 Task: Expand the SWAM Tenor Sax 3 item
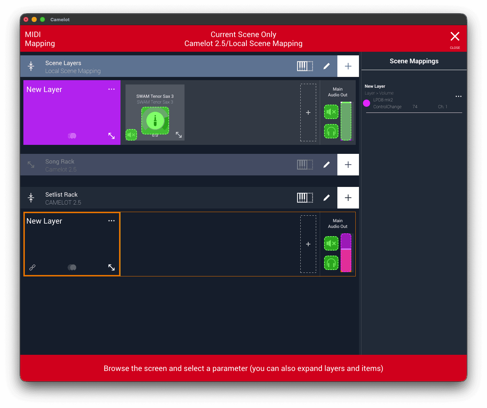click(179, 135)
